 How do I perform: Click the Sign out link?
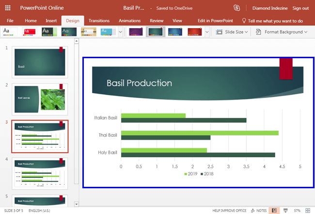(300, 8)
